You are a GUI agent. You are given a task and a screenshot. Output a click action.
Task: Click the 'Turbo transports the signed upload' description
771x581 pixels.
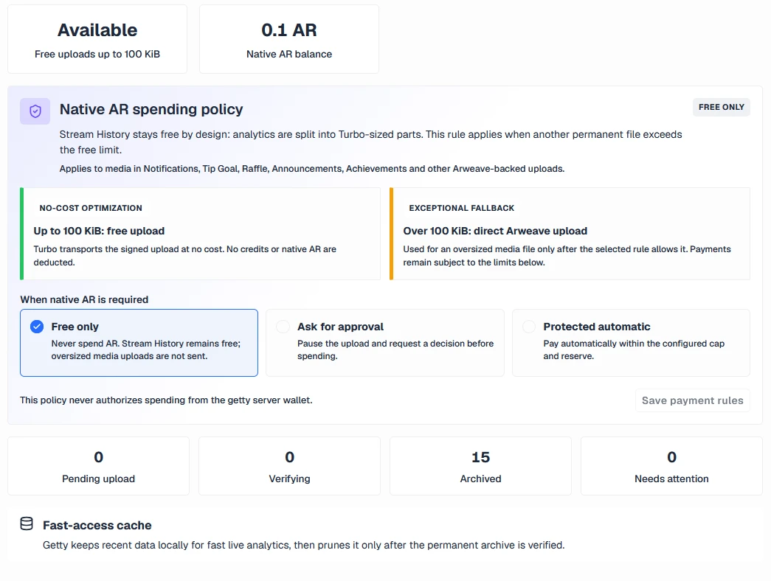point(185,256)
